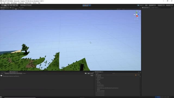Open the Collab dropdown
Screen dimensions: 174x98
(x=141, y=5)
